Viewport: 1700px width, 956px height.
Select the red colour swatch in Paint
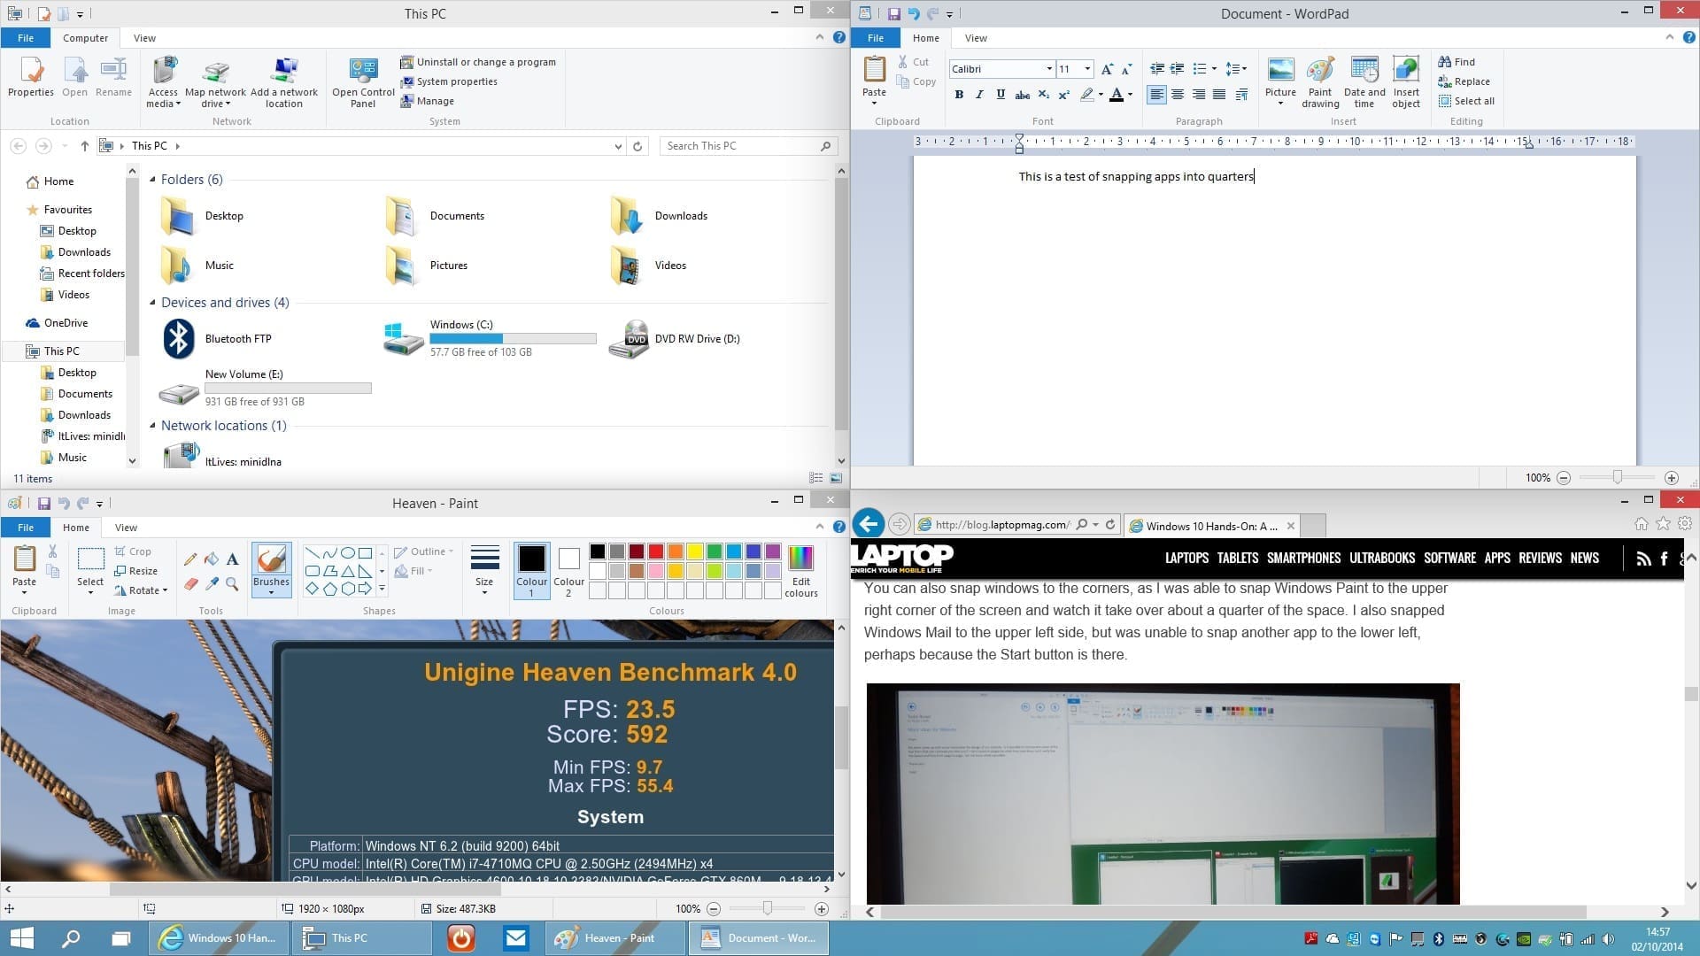click(656, 551)
